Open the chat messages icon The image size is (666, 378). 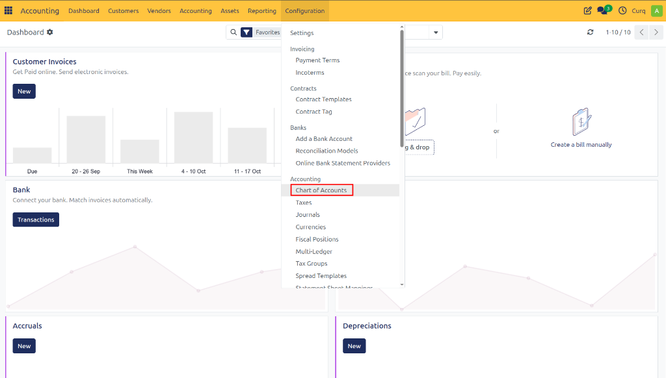604,10
